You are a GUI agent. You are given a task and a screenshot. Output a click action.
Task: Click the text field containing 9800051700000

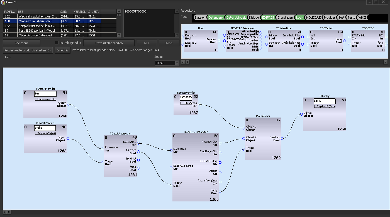(149, 23)
